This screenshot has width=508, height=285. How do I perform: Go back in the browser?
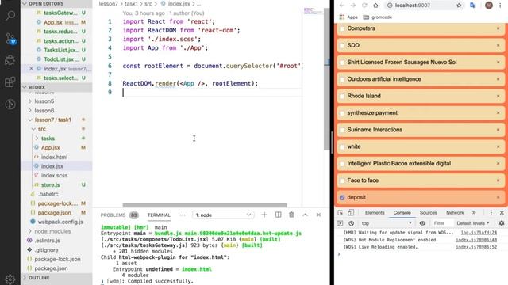[x=342, y=6]
